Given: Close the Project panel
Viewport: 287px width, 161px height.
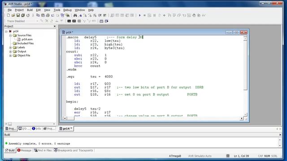Looking at the screenshot, I should coord(55,26).
